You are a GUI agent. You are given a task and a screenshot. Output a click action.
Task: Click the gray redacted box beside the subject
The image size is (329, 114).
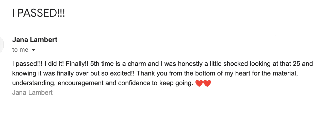103,14
